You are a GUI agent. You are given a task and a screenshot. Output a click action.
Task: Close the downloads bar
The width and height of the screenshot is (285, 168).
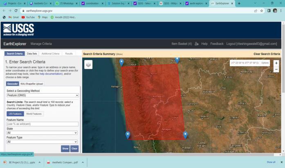(282, 162)
